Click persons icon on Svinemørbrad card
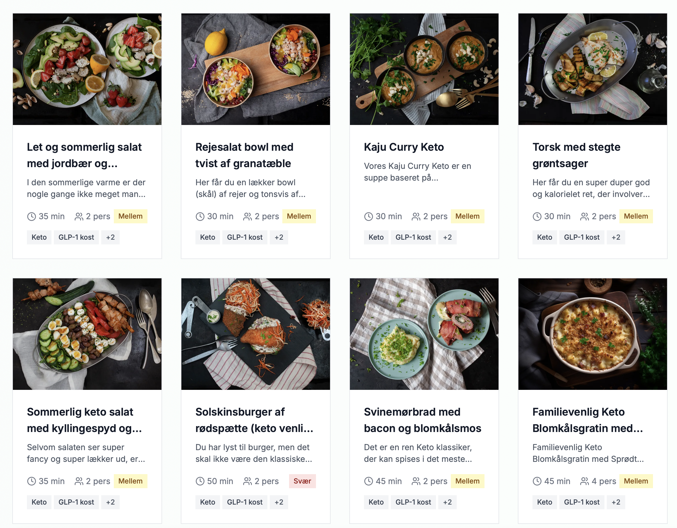The height and width of the screenshot is (528, 677). (416, 481)
